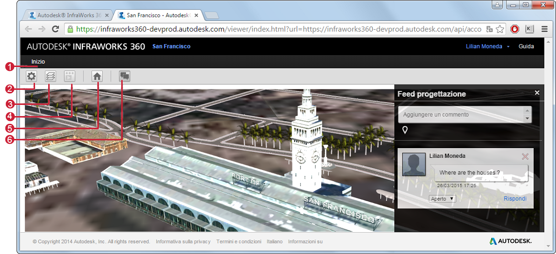Click the browser back arrow
Viewport: 556px width, 254px height.
tap(29, 29)
